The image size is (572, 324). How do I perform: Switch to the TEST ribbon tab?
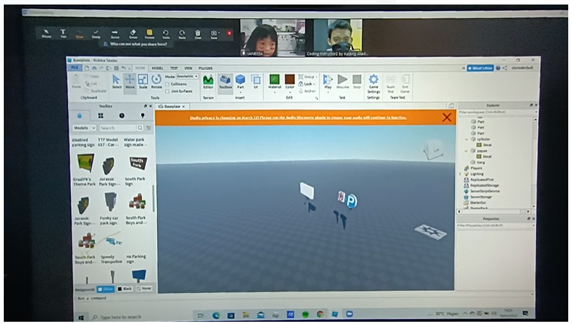click(x=174, y=69)
